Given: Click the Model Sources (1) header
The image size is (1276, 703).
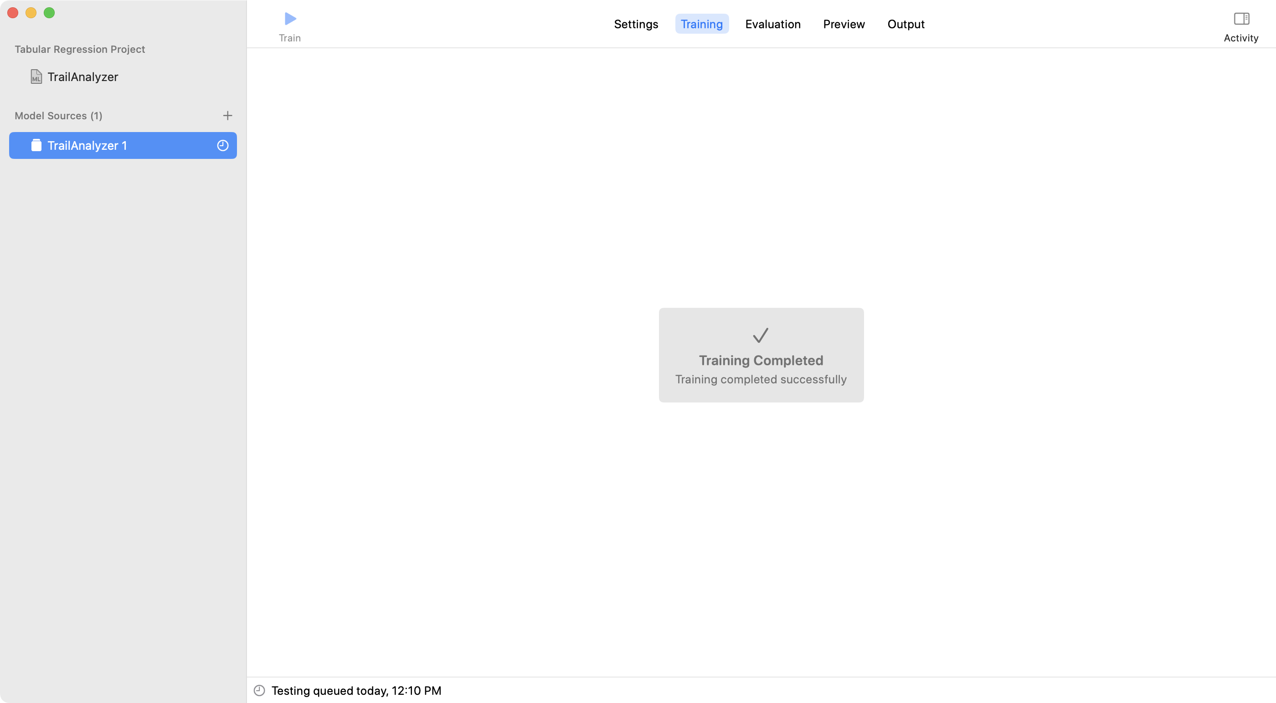Looking at the screenshot, I should point(58,115).
